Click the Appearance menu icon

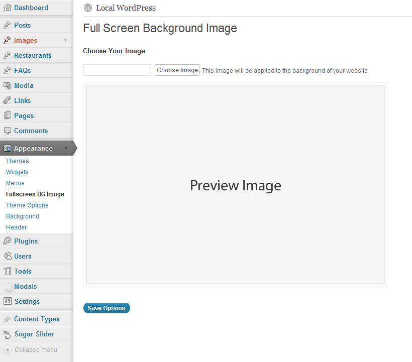click(8, 148)
